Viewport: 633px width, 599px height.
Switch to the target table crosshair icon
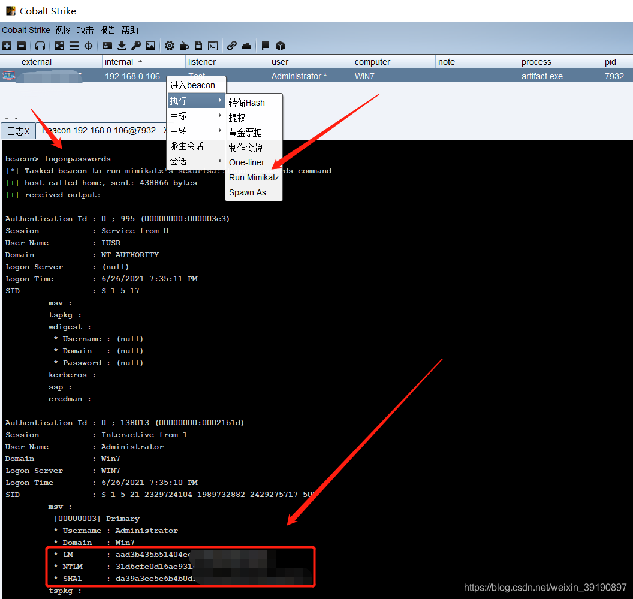pyautogui.click(x=88, y=46)
